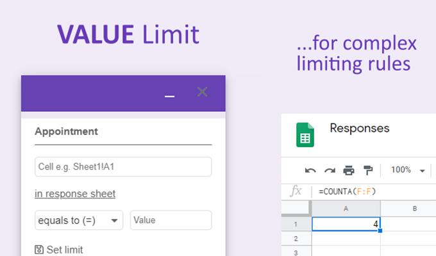Select the paint format roller icon
436x256 pixels.
[x=368, y=170]
